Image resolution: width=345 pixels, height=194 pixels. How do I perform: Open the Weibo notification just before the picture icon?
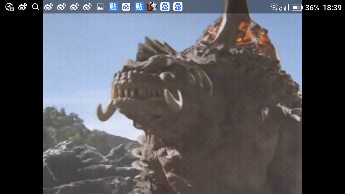87,7
